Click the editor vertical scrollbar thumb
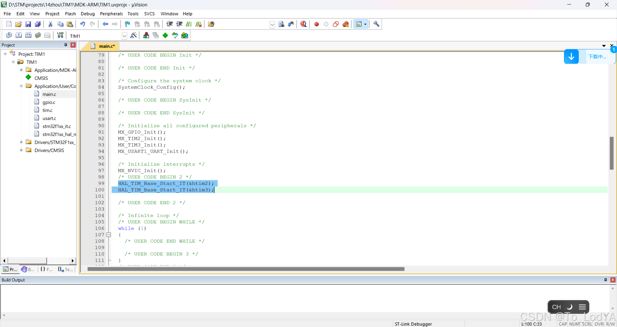617x327 pixels. 612,153
